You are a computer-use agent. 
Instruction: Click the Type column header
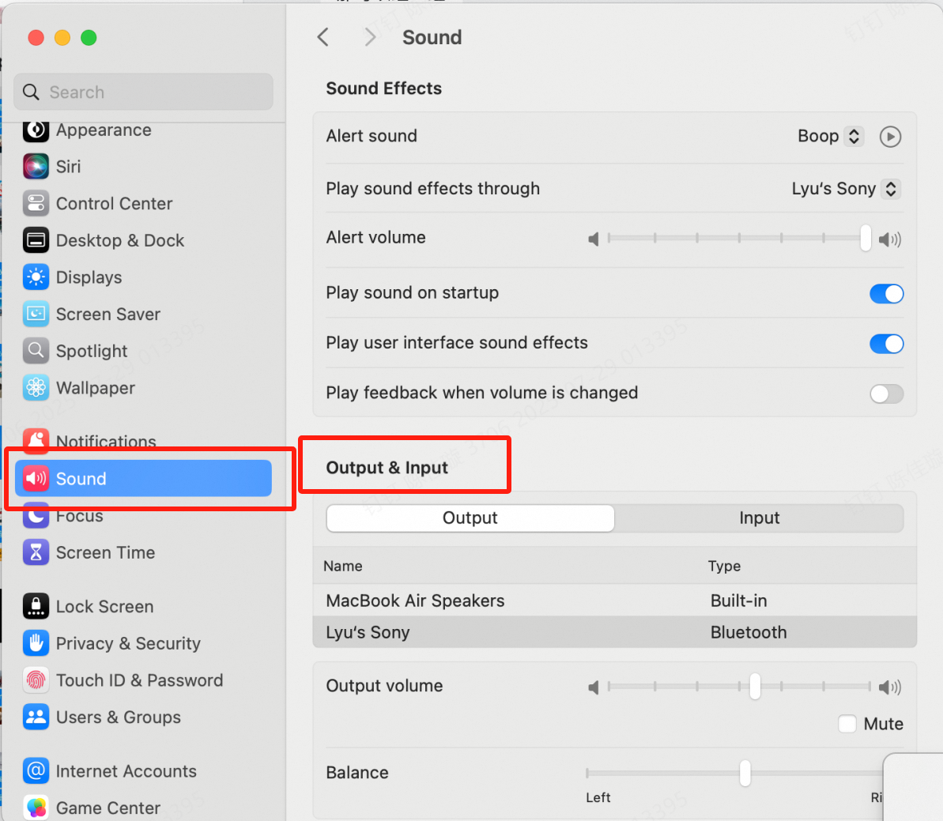[724, 566]
